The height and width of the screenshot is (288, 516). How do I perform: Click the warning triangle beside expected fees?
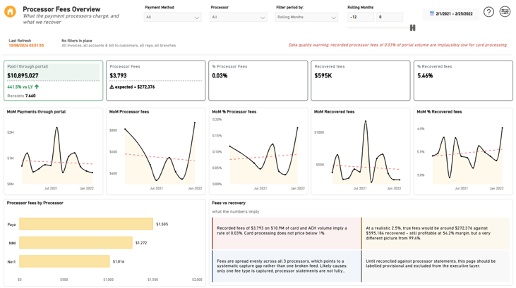pyautogui.click(x=112, y=87)
